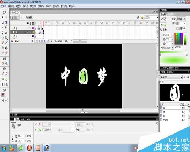Screen dimensions: 190x152
Task: Open the third menu in the menu bar
Action: coord(18,6)
